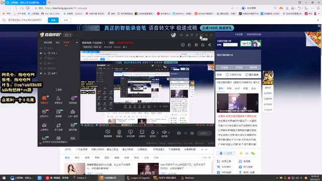
Task: Toggle the lock on the 文本 2 source
Action: pos(45,53)
